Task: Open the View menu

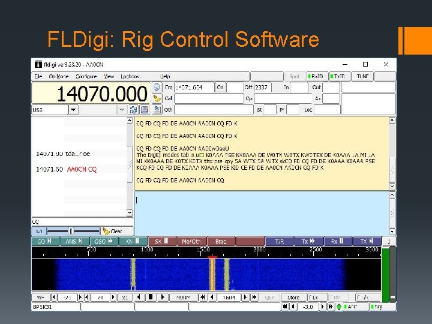Action: click(109, 76)
